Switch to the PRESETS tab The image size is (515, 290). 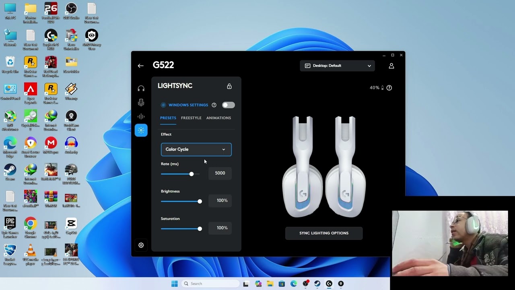click(168, 118)
